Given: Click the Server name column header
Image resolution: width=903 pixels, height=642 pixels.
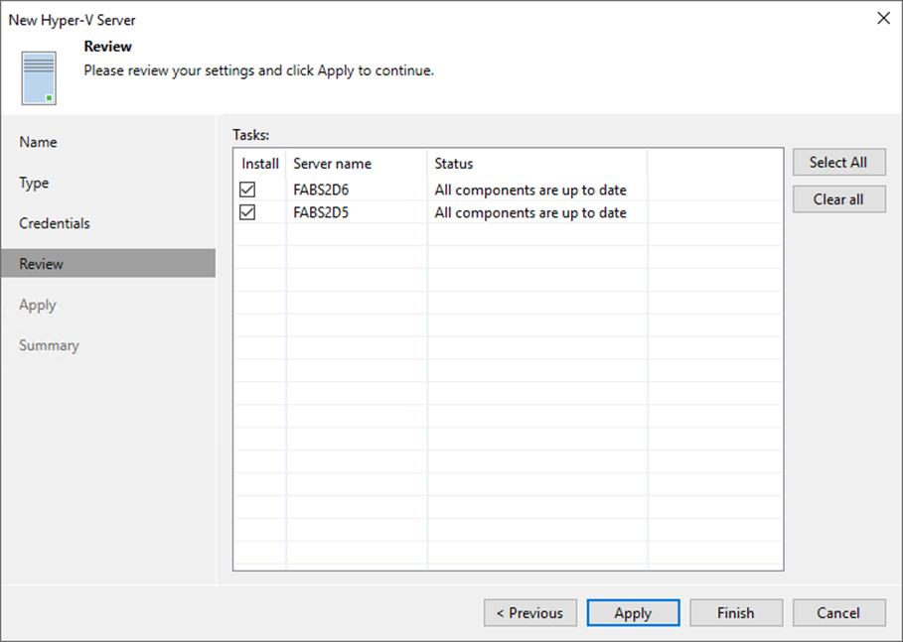Looking at the screenshot, I should click(332, 163).
